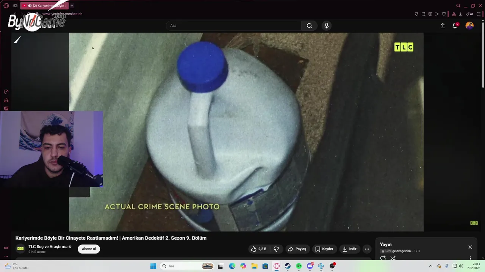Take a snapshot with capture icon

pyautogui.click(x=423, y=14)
